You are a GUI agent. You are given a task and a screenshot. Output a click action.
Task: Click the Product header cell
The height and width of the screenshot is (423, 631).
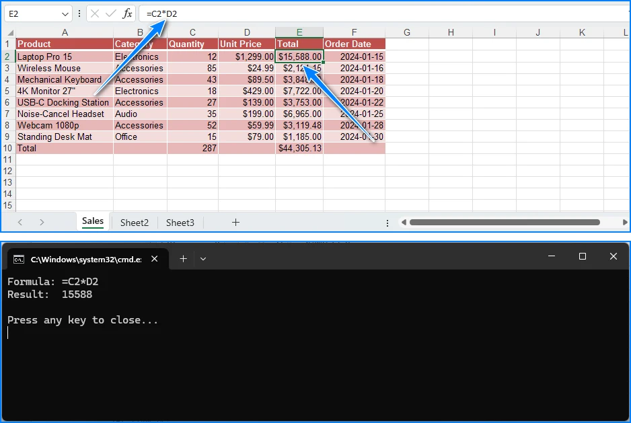[65, 44]
